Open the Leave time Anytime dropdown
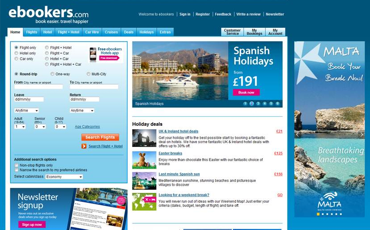 point(26,111)
